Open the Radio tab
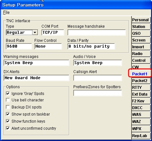Viewport: 152px width, 141px height. (141, 54)
